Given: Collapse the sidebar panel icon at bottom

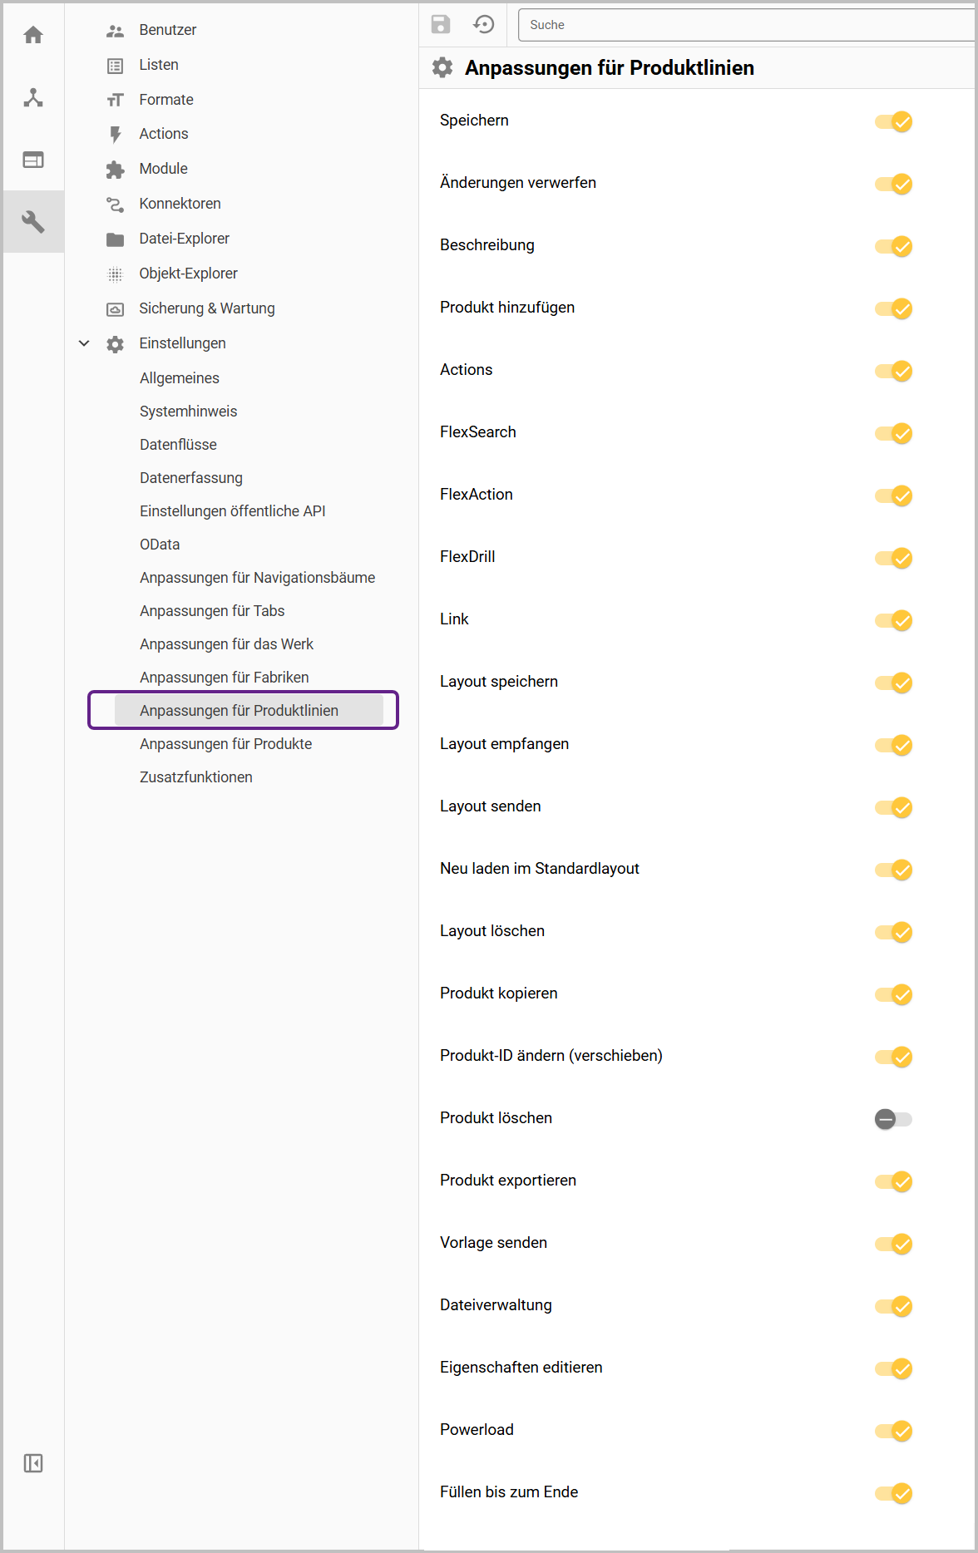Looking at the screenshot, I should tap(33, 1463).
